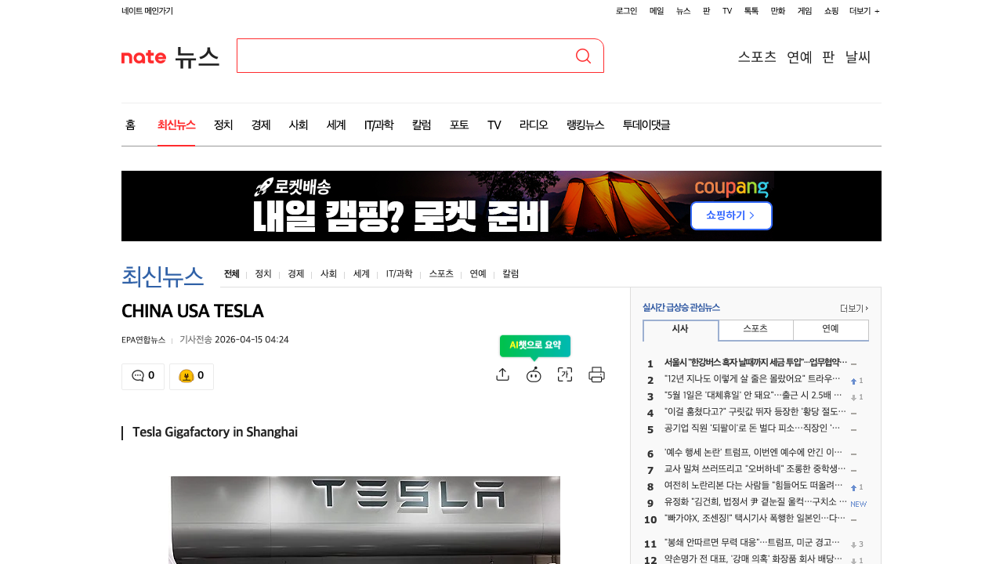Click 연예 link beside search box
This screenshot has height=564, width=1003.
(799, 56)
